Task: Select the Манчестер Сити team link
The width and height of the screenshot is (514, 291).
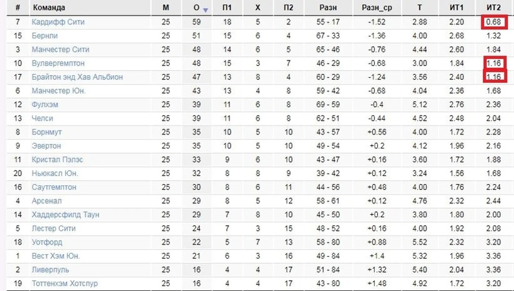Action: 61,49
